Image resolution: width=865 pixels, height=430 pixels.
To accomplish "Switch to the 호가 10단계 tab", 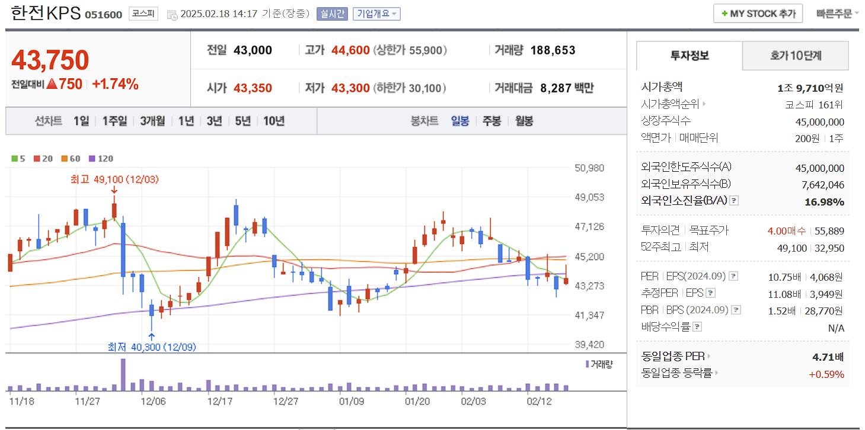I will pyautogui.click(x=794, y=56).
